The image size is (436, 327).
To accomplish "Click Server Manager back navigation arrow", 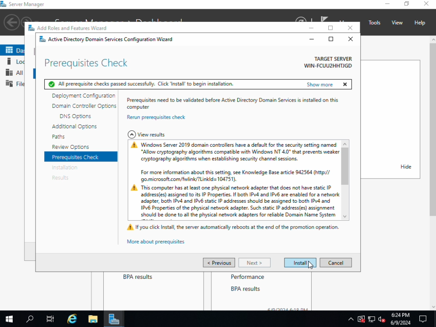I will point(12,22).
